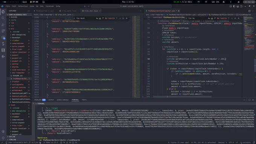Expand replace in right find widget
256x144 pixels.
point(186,18)
